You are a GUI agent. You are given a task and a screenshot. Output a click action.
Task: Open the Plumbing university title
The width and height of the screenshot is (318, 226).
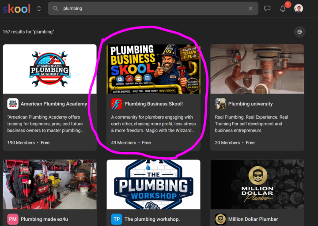pos(250,104)
